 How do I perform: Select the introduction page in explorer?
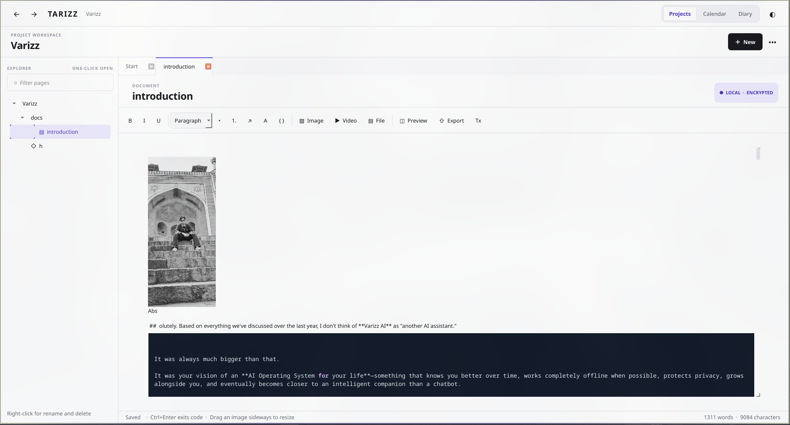(x=60, y=132)
